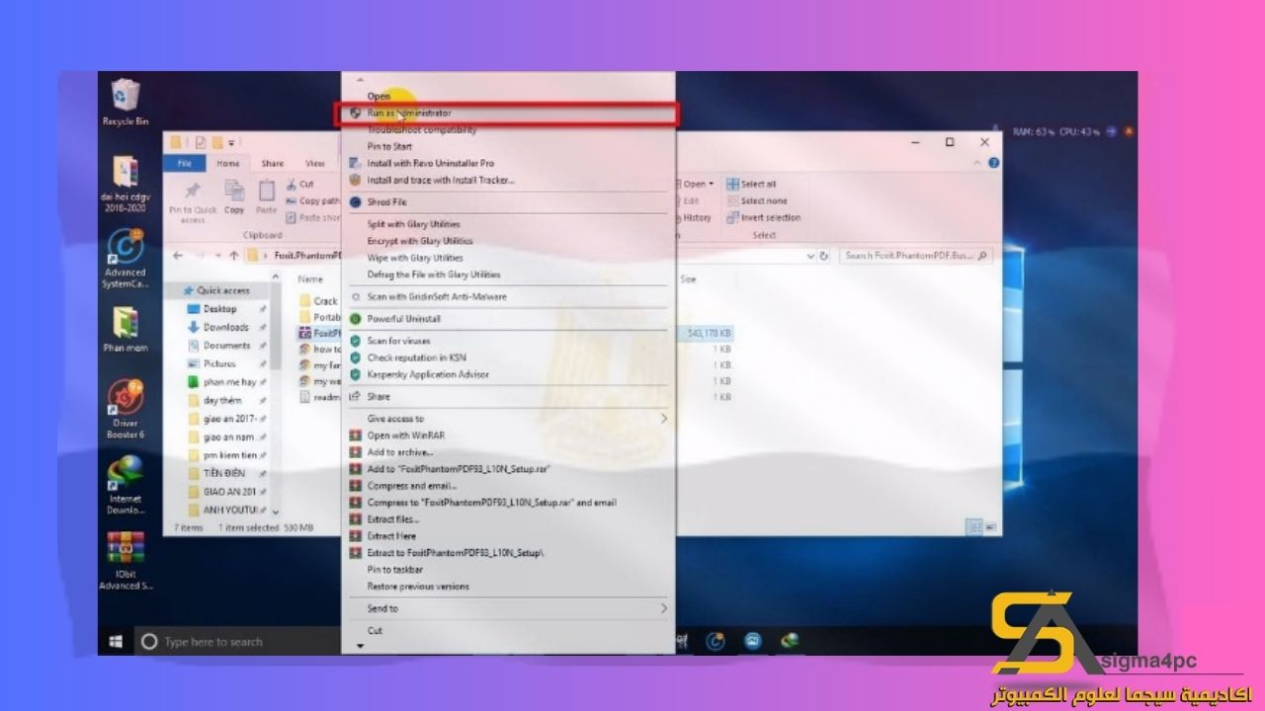This screenshot has width=1265, height=711.
Task: Select Extract files...
Action: 393,519
